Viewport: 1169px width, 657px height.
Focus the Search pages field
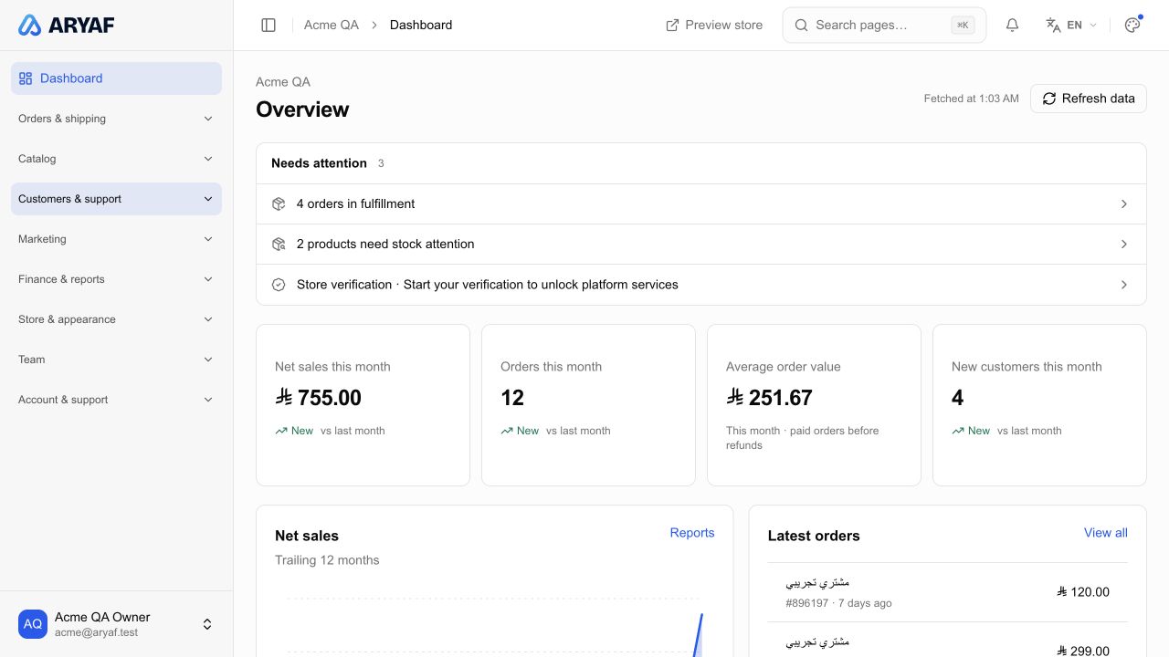coord(884,26)
